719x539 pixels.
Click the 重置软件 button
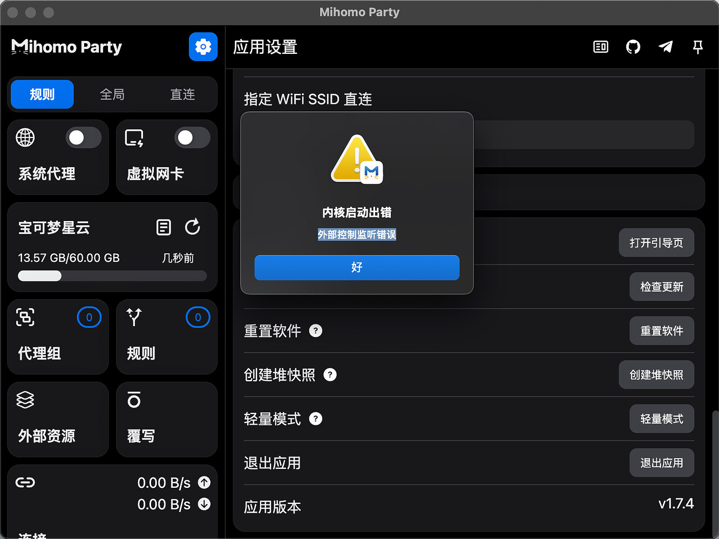662,330
